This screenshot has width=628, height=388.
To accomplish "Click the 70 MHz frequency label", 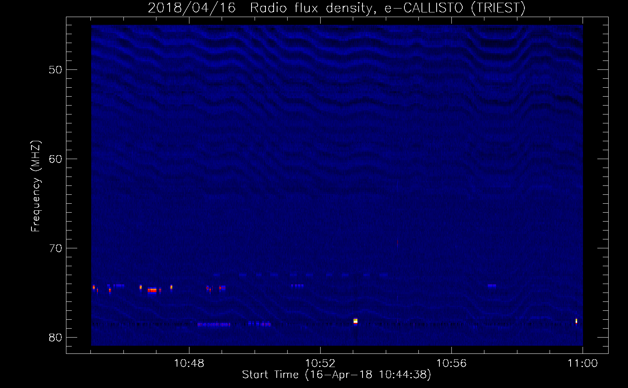I will pyautogui.click(x=56, y=248).
